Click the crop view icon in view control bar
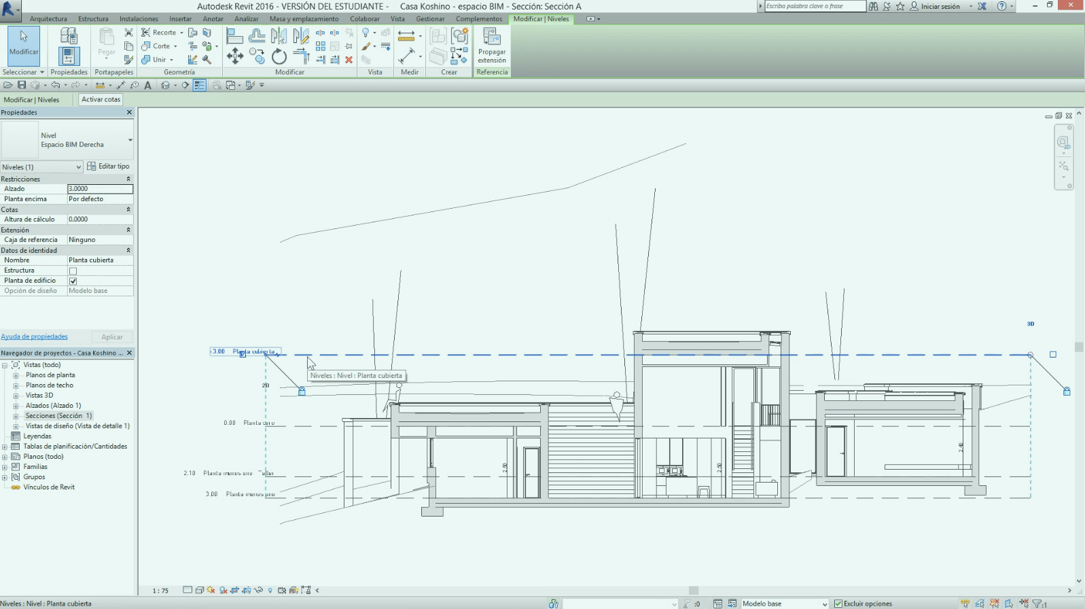 pos(234,590)
